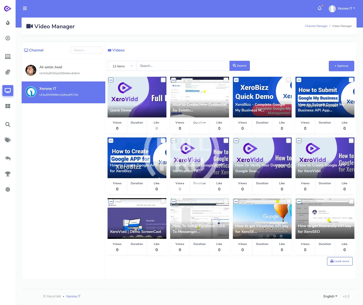
Task: Click the Channel Manager breadcrumb link
Action: (316, 26)
